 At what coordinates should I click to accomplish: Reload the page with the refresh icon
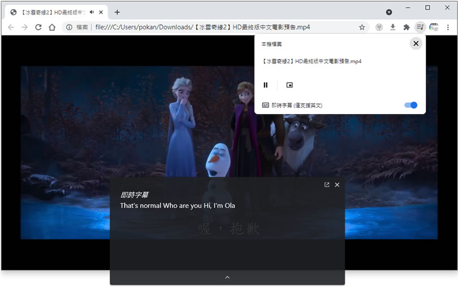tap(38, 27)
